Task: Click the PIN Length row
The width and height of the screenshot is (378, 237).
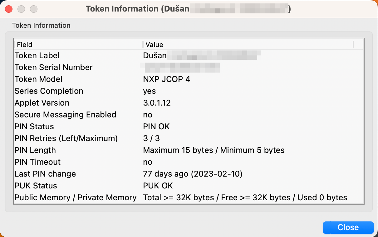Action: (94, 150)
